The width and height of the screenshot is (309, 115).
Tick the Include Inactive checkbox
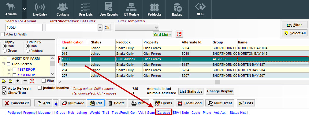(39, 88)
